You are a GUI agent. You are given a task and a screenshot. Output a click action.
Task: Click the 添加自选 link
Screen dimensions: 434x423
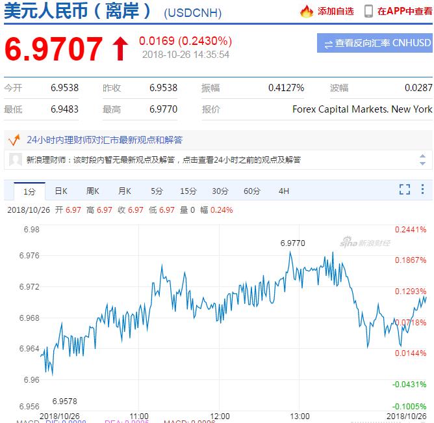click(x=336, y=12)
